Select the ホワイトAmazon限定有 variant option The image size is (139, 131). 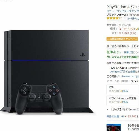click(122, 100)
